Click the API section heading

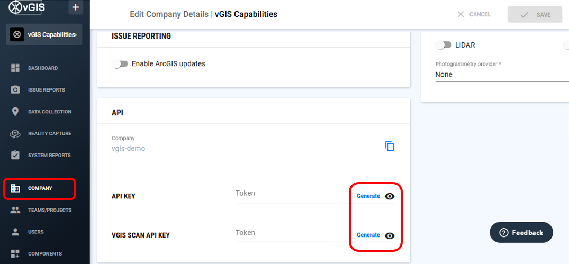tap(118, 113)
